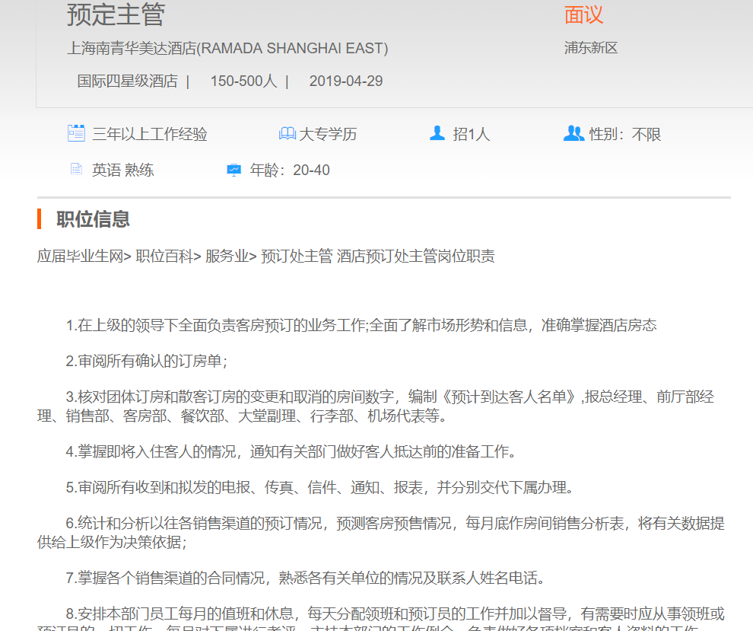This screenshot has height=631, width=753.
Task: Open the 上海南青华美达酒店 company name link
Action: click(x=227, y=48)
